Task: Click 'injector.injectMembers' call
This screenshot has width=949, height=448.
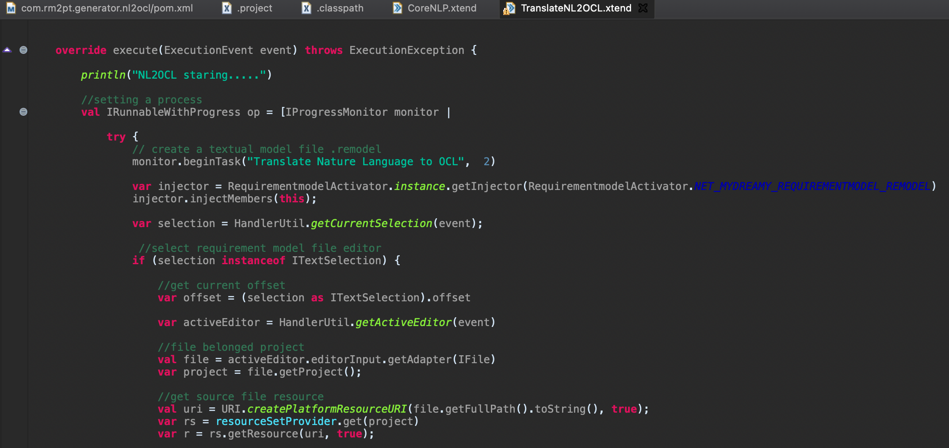Action: pyautogui.click(x=203, y=199)
